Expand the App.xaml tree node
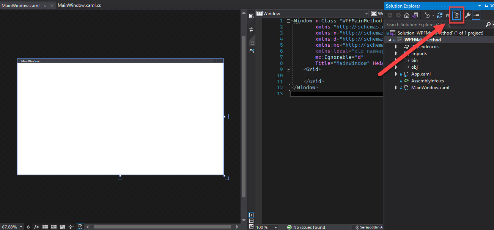This screenshot has width=494, height=230. click(396, 74)
